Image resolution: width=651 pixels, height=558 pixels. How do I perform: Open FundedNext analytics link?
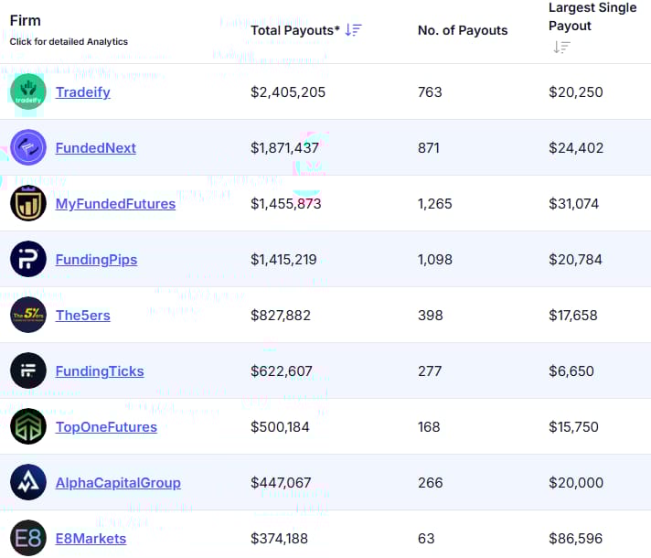click(x=96, y=148)
